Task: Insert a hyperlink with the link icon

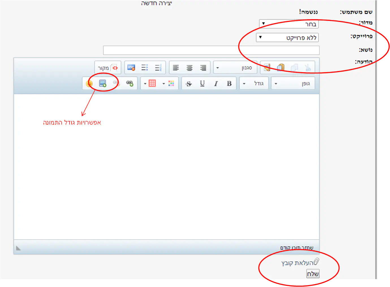Action: (x=130, y=83)
